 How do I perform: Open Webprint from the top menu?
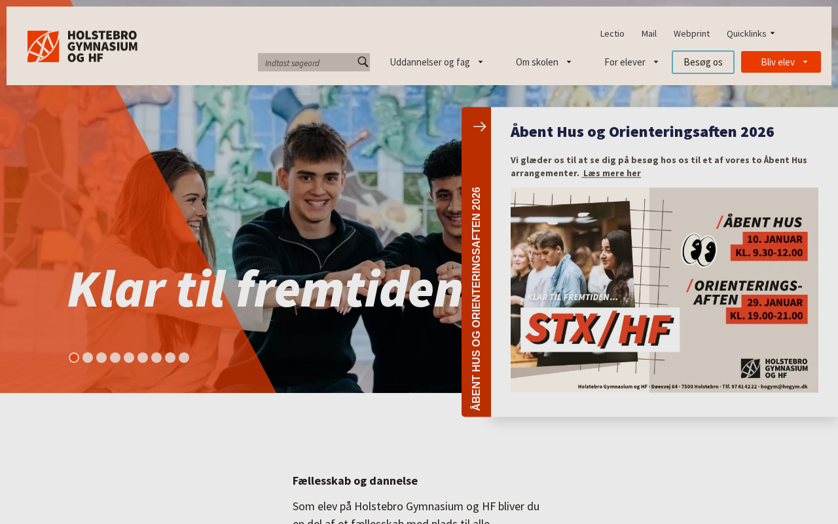pyautogui.click(x=691, y=33)
